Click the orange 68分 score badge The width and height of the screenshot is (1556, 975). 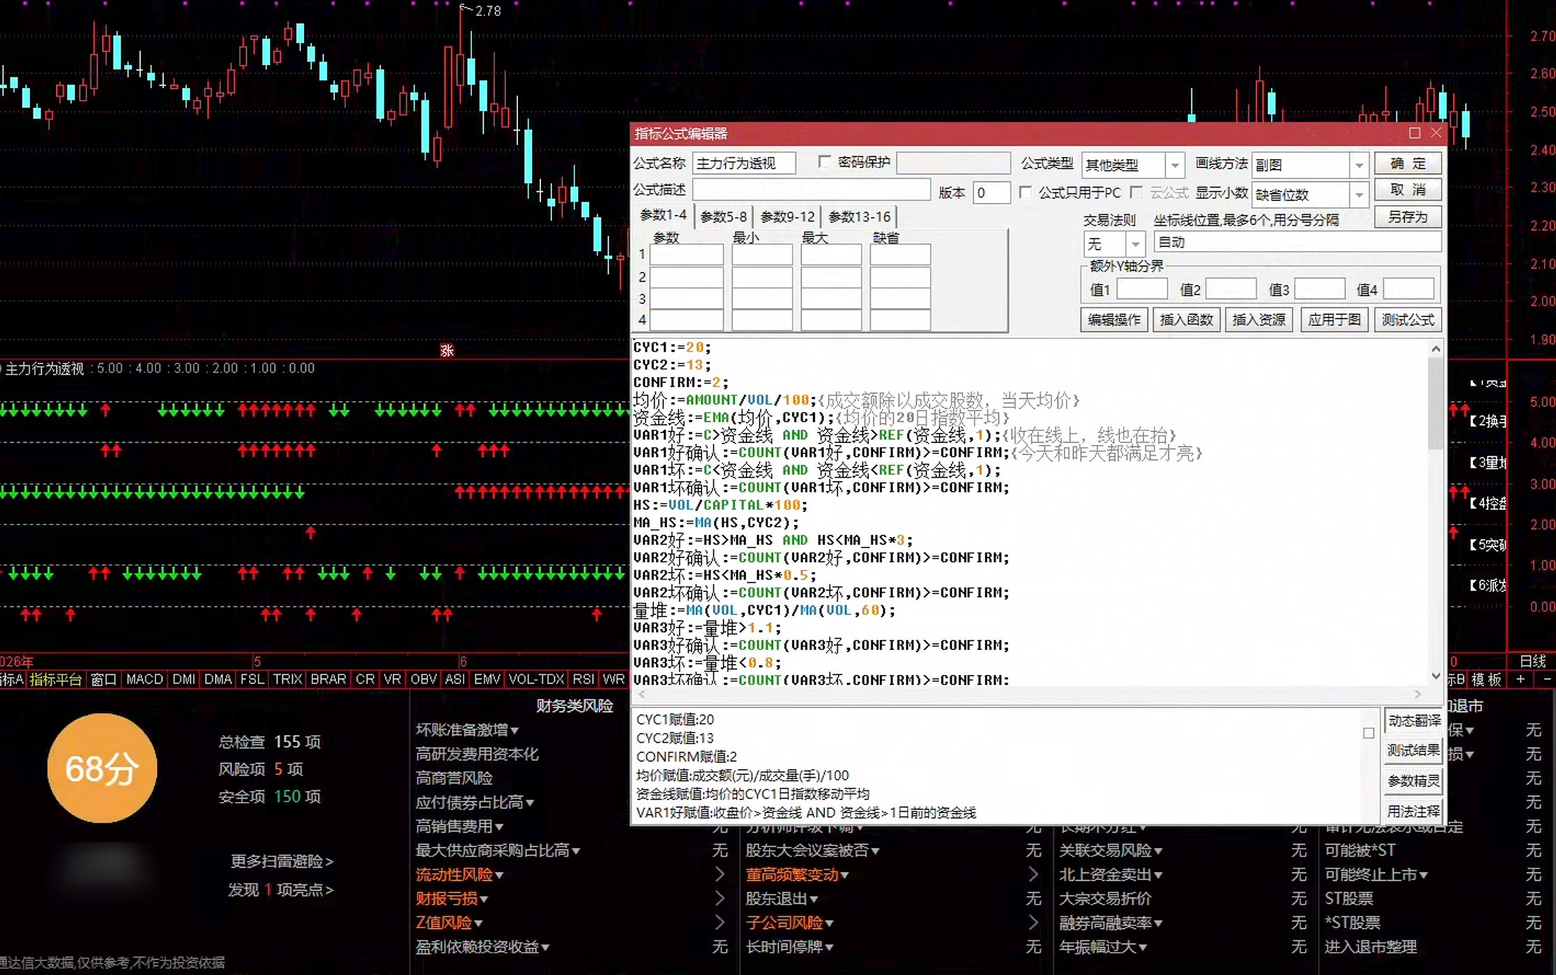(102, 769)
